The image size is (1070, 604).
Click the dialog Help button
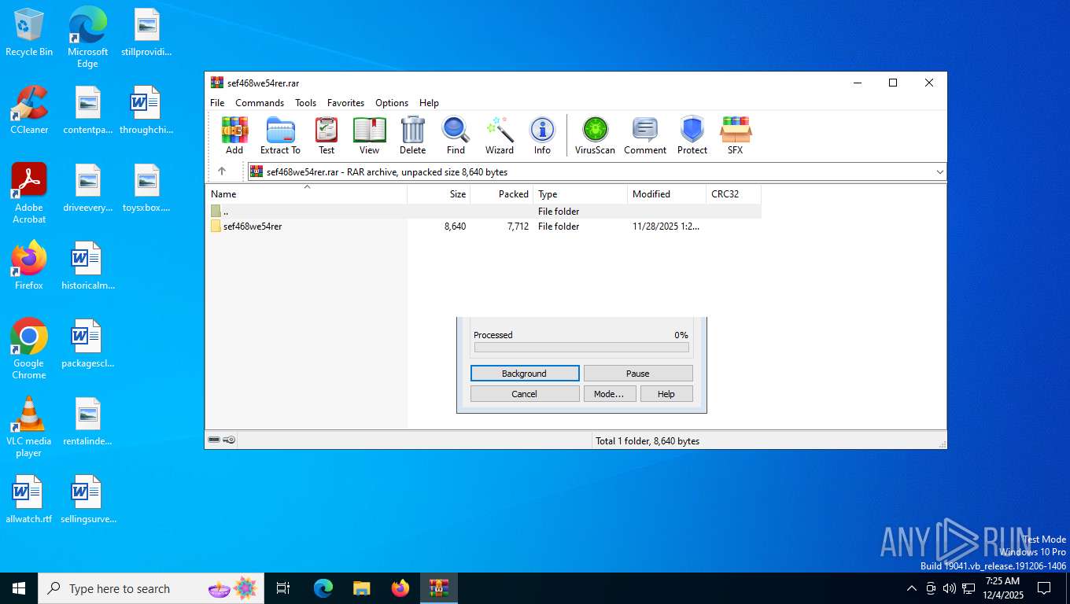click(666, 394)
